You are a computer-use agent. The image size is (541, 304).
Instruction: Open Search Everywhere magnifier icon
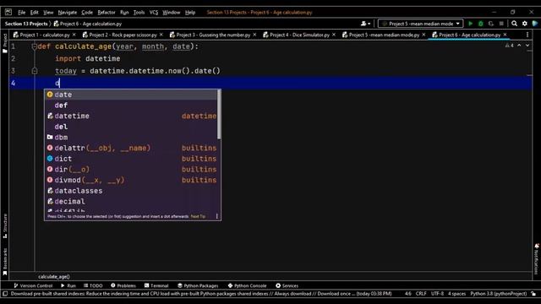click(514, 24)
